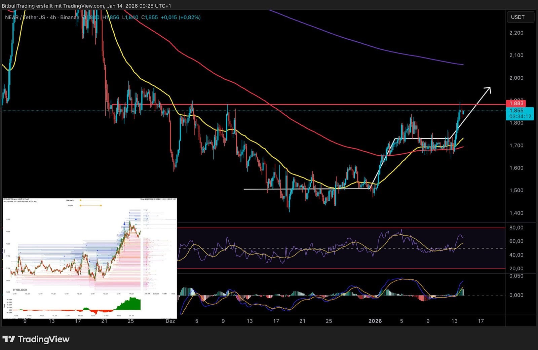
Task: Select the 2026 label on time axis
Action: [x=375, y=321]
